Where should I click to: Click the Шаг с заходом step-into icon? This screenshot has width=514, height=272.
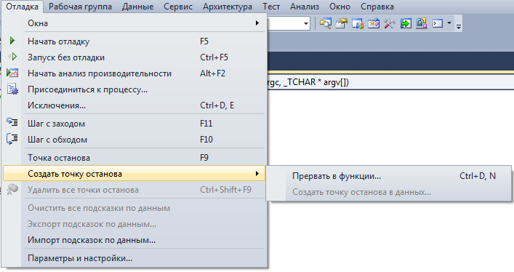tap(12, 122)
